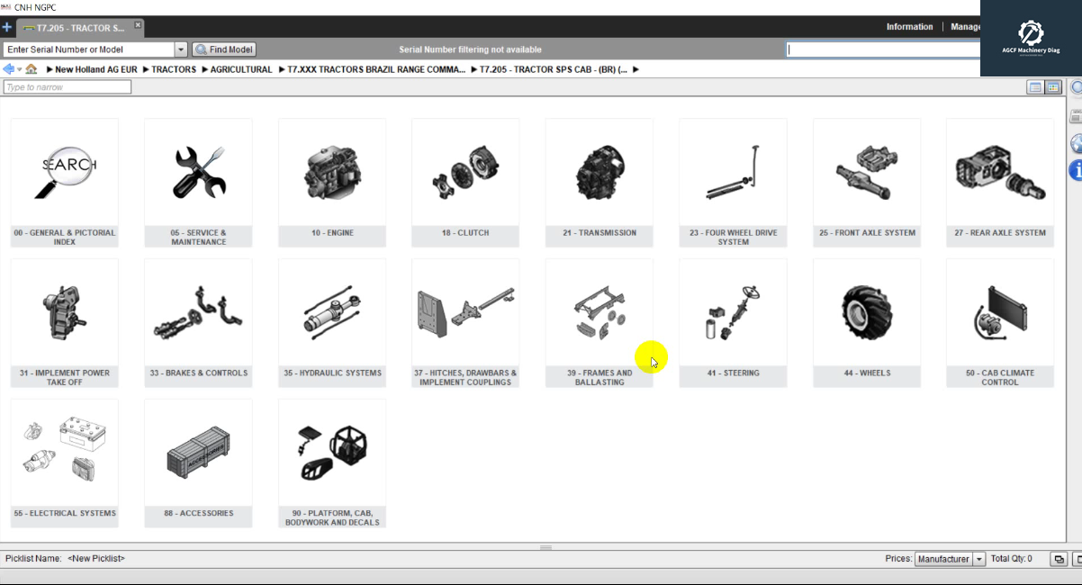Select the Information menu
Screen dimensions: 1082x585
pos(909,27)
